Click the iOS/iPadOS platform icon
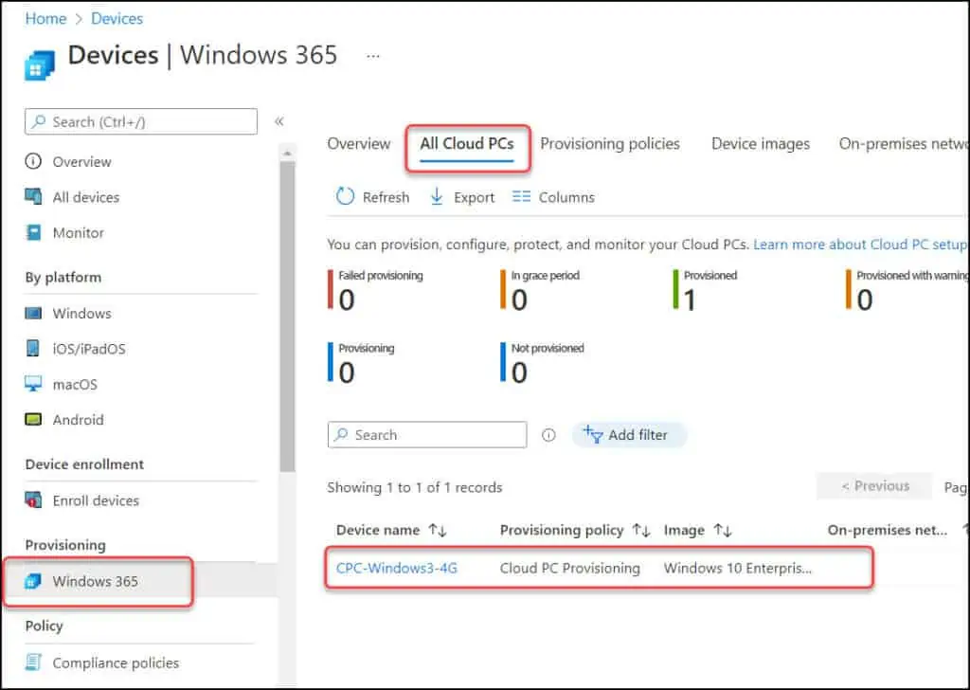This screenshot has height=690, width=970. [33, 349]
